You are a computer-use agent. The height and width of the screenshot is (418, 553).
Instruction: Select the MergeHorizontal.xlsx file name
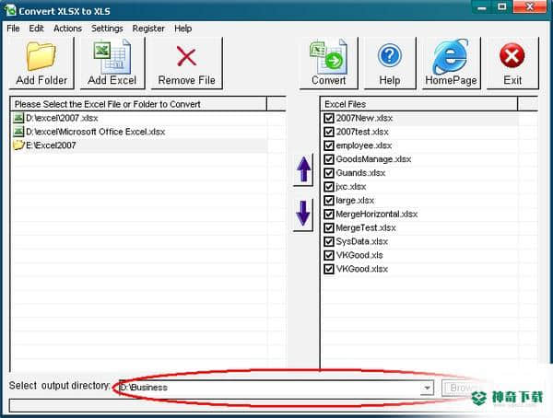tap(377, 215)
